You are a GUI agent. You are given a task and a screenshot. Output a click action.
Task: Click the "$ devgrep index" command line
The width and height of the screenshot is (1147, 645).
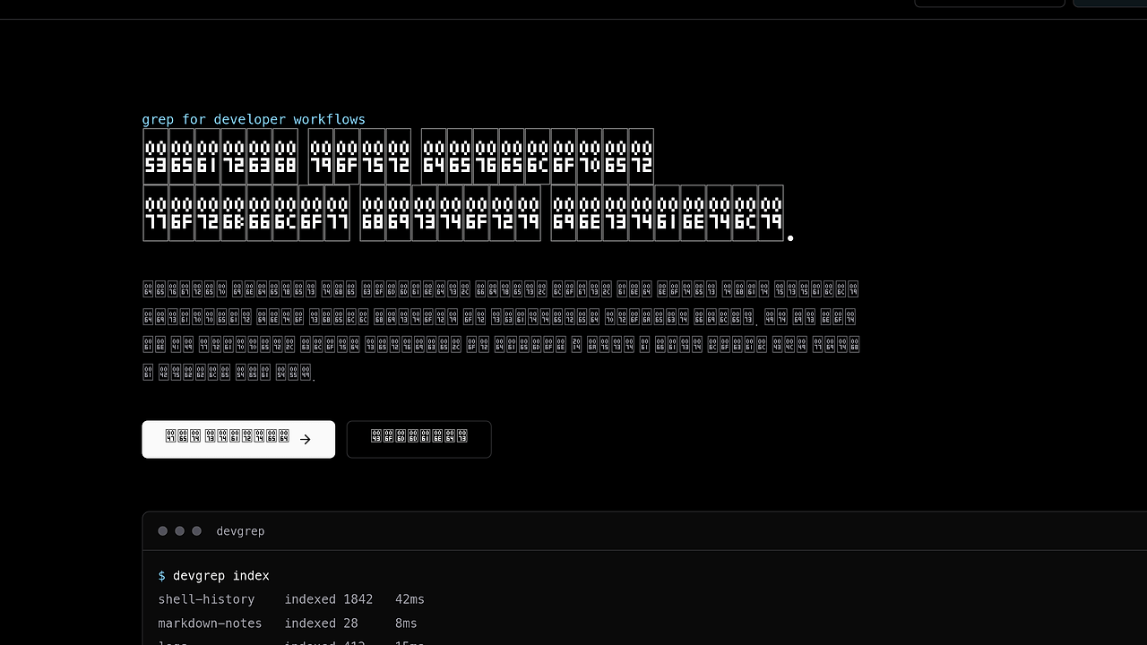(x=213, y=575)
